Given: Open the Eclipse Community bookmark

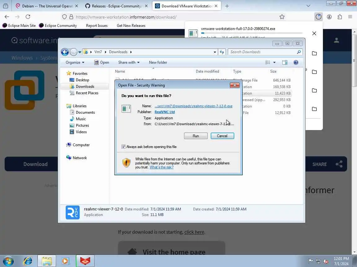Looking at the screenshot, I should click(x=58, y=25).
